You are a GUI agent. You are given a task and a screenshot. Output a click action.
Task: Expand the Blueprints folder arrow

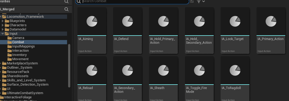pyautogui.click(x=3, y=21)
